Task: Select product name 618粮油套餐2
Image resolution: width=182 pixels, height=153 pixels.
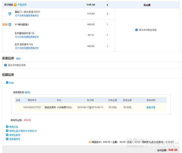Action: click(x=22, y=25)
